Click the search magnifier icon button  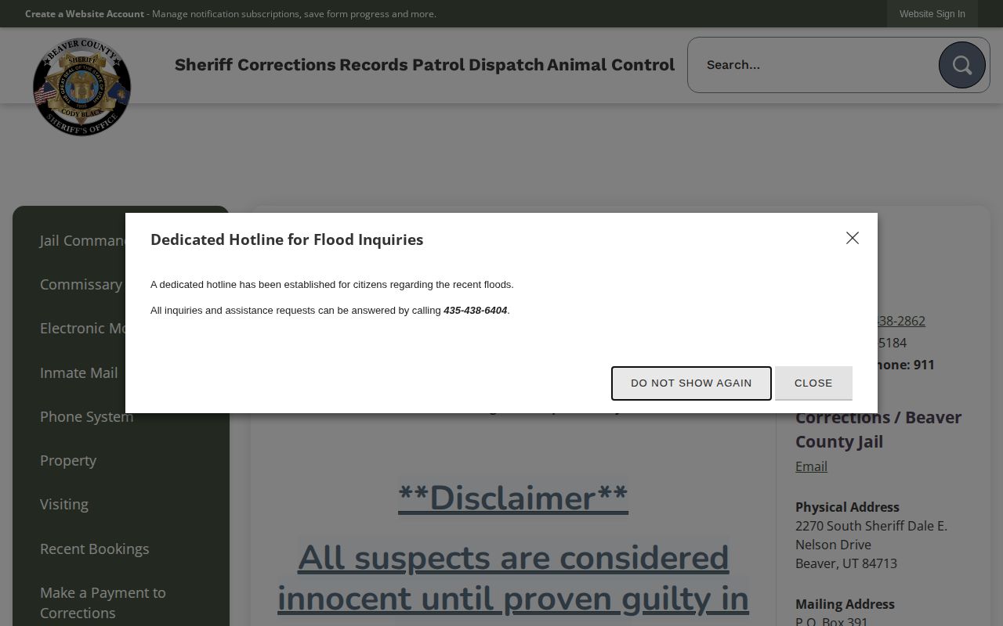(x=962, y=65)
